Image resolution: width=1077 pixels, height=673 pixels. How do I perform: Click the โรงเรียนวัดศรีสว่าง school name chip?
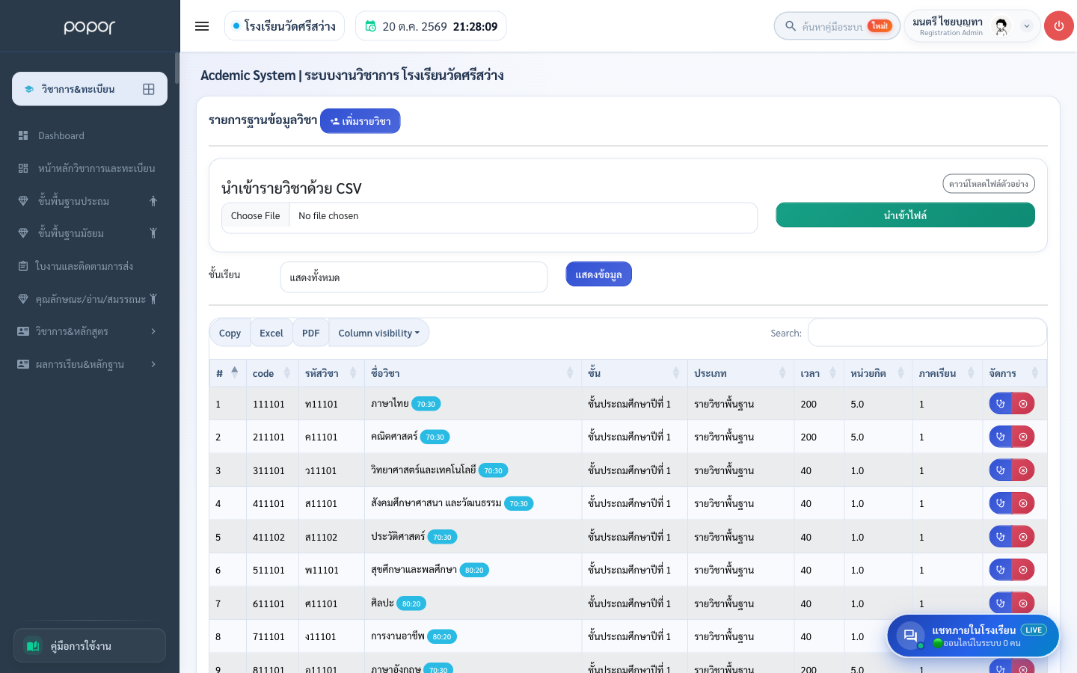[284, 26]
